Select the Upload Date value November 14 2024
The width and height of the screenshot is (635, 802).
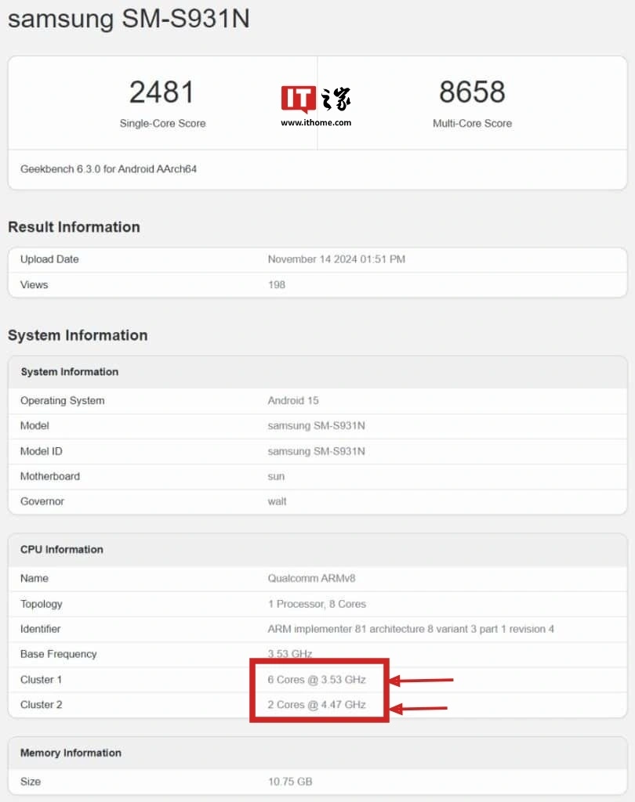(336, 259)
